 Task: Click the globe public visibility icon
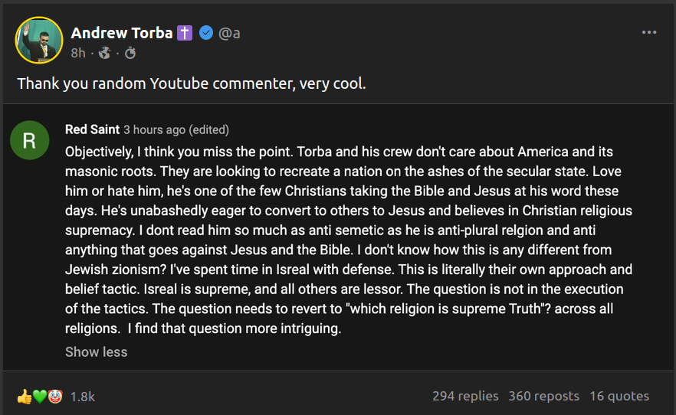click(x=105, y=53)
